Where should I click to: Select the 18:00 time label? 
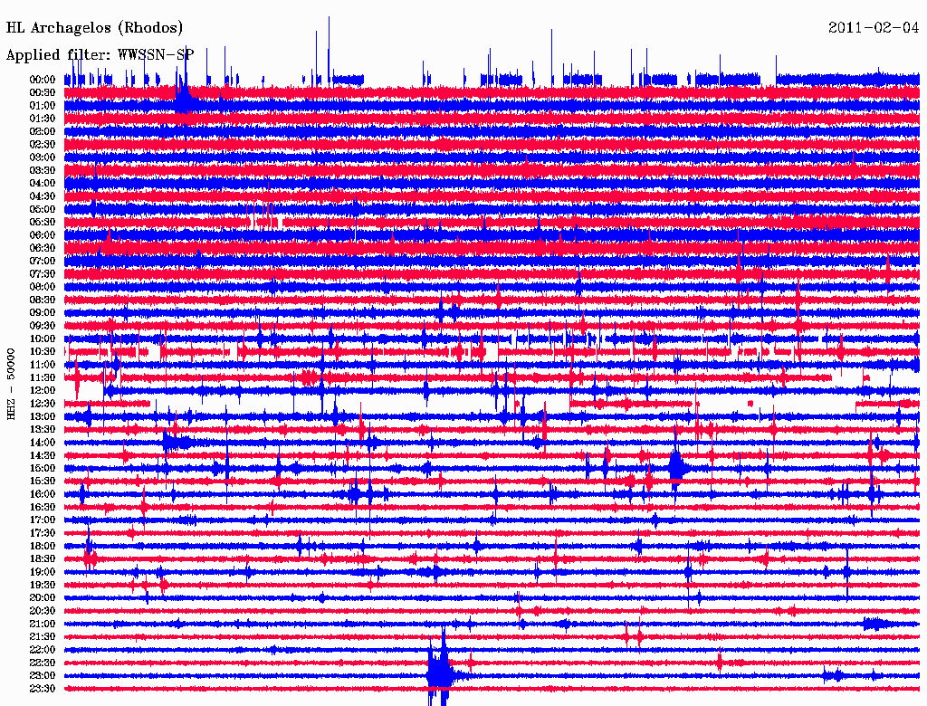[x=43, y=547]
